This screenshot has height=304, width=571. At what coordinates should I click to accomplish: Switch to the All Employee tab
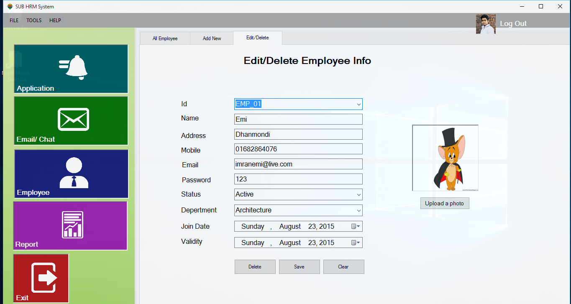click(x=165, y=38)
